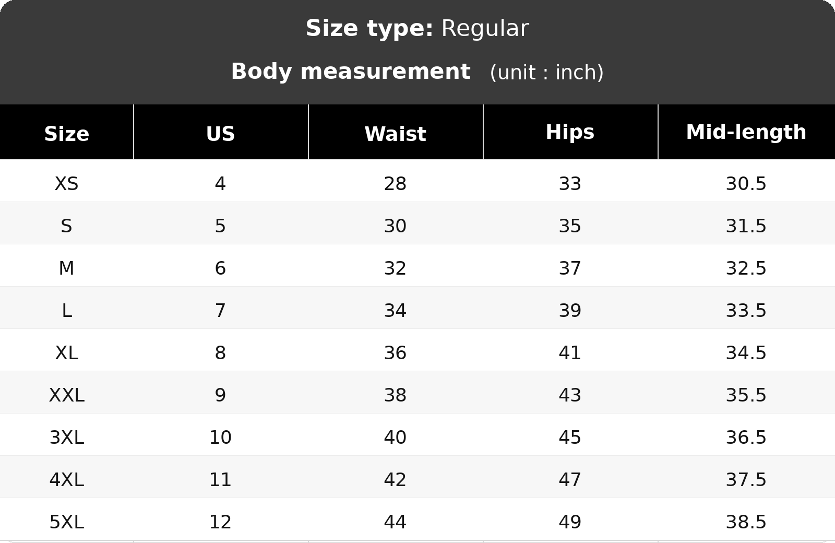Screen dimensions: 835x543
Task: Select the XS size row label
Action: 66,184
